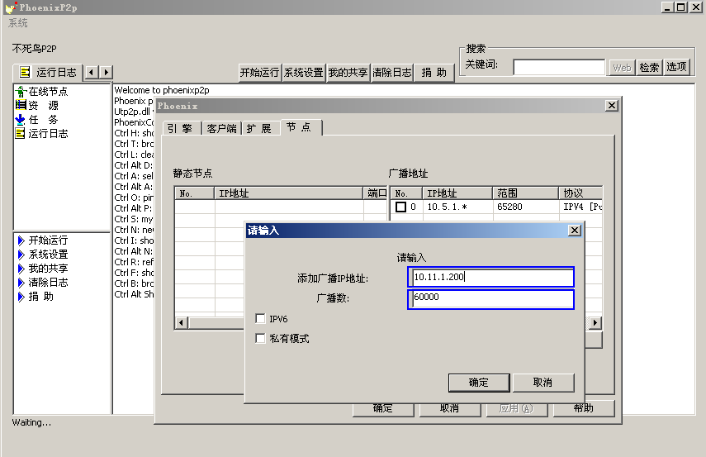Click the PhoenixP2p bird icon in title bar
Viewport: 706px width, 457px height.
click(x=11, y=7)
